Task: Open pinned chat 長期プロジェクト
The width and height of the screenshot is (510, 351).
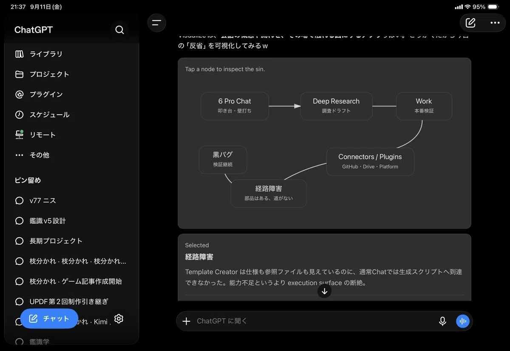Action: pos(71,241)
